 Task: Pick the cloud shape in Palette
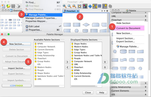pyautogui.click(x=132, y=60)
